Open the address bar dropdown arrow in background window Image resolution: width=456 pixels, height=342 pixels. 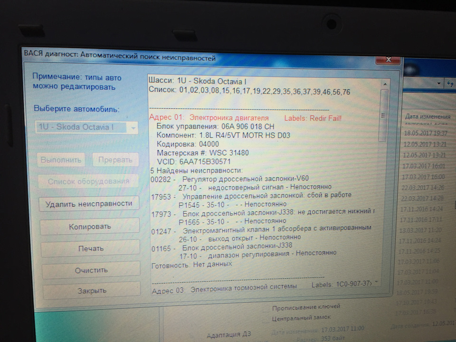[x=438, y=84]
